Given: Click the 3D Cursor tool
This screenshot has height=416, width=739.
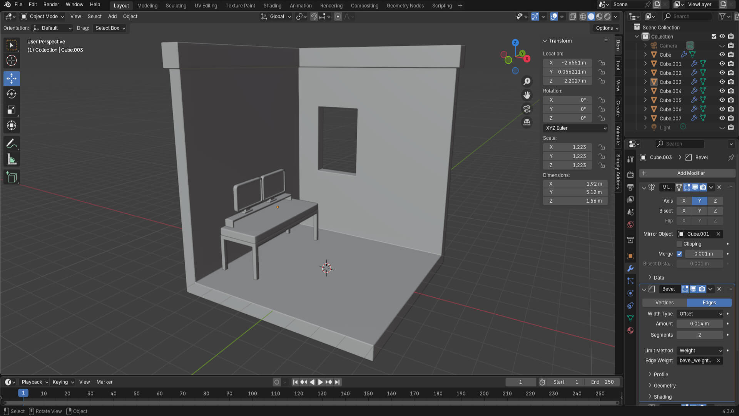Looking at the screenshot, I should (x=12, y=60).
